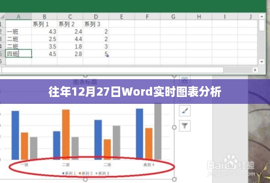Click the horizontal scroll right arrow

click(255, 70)
